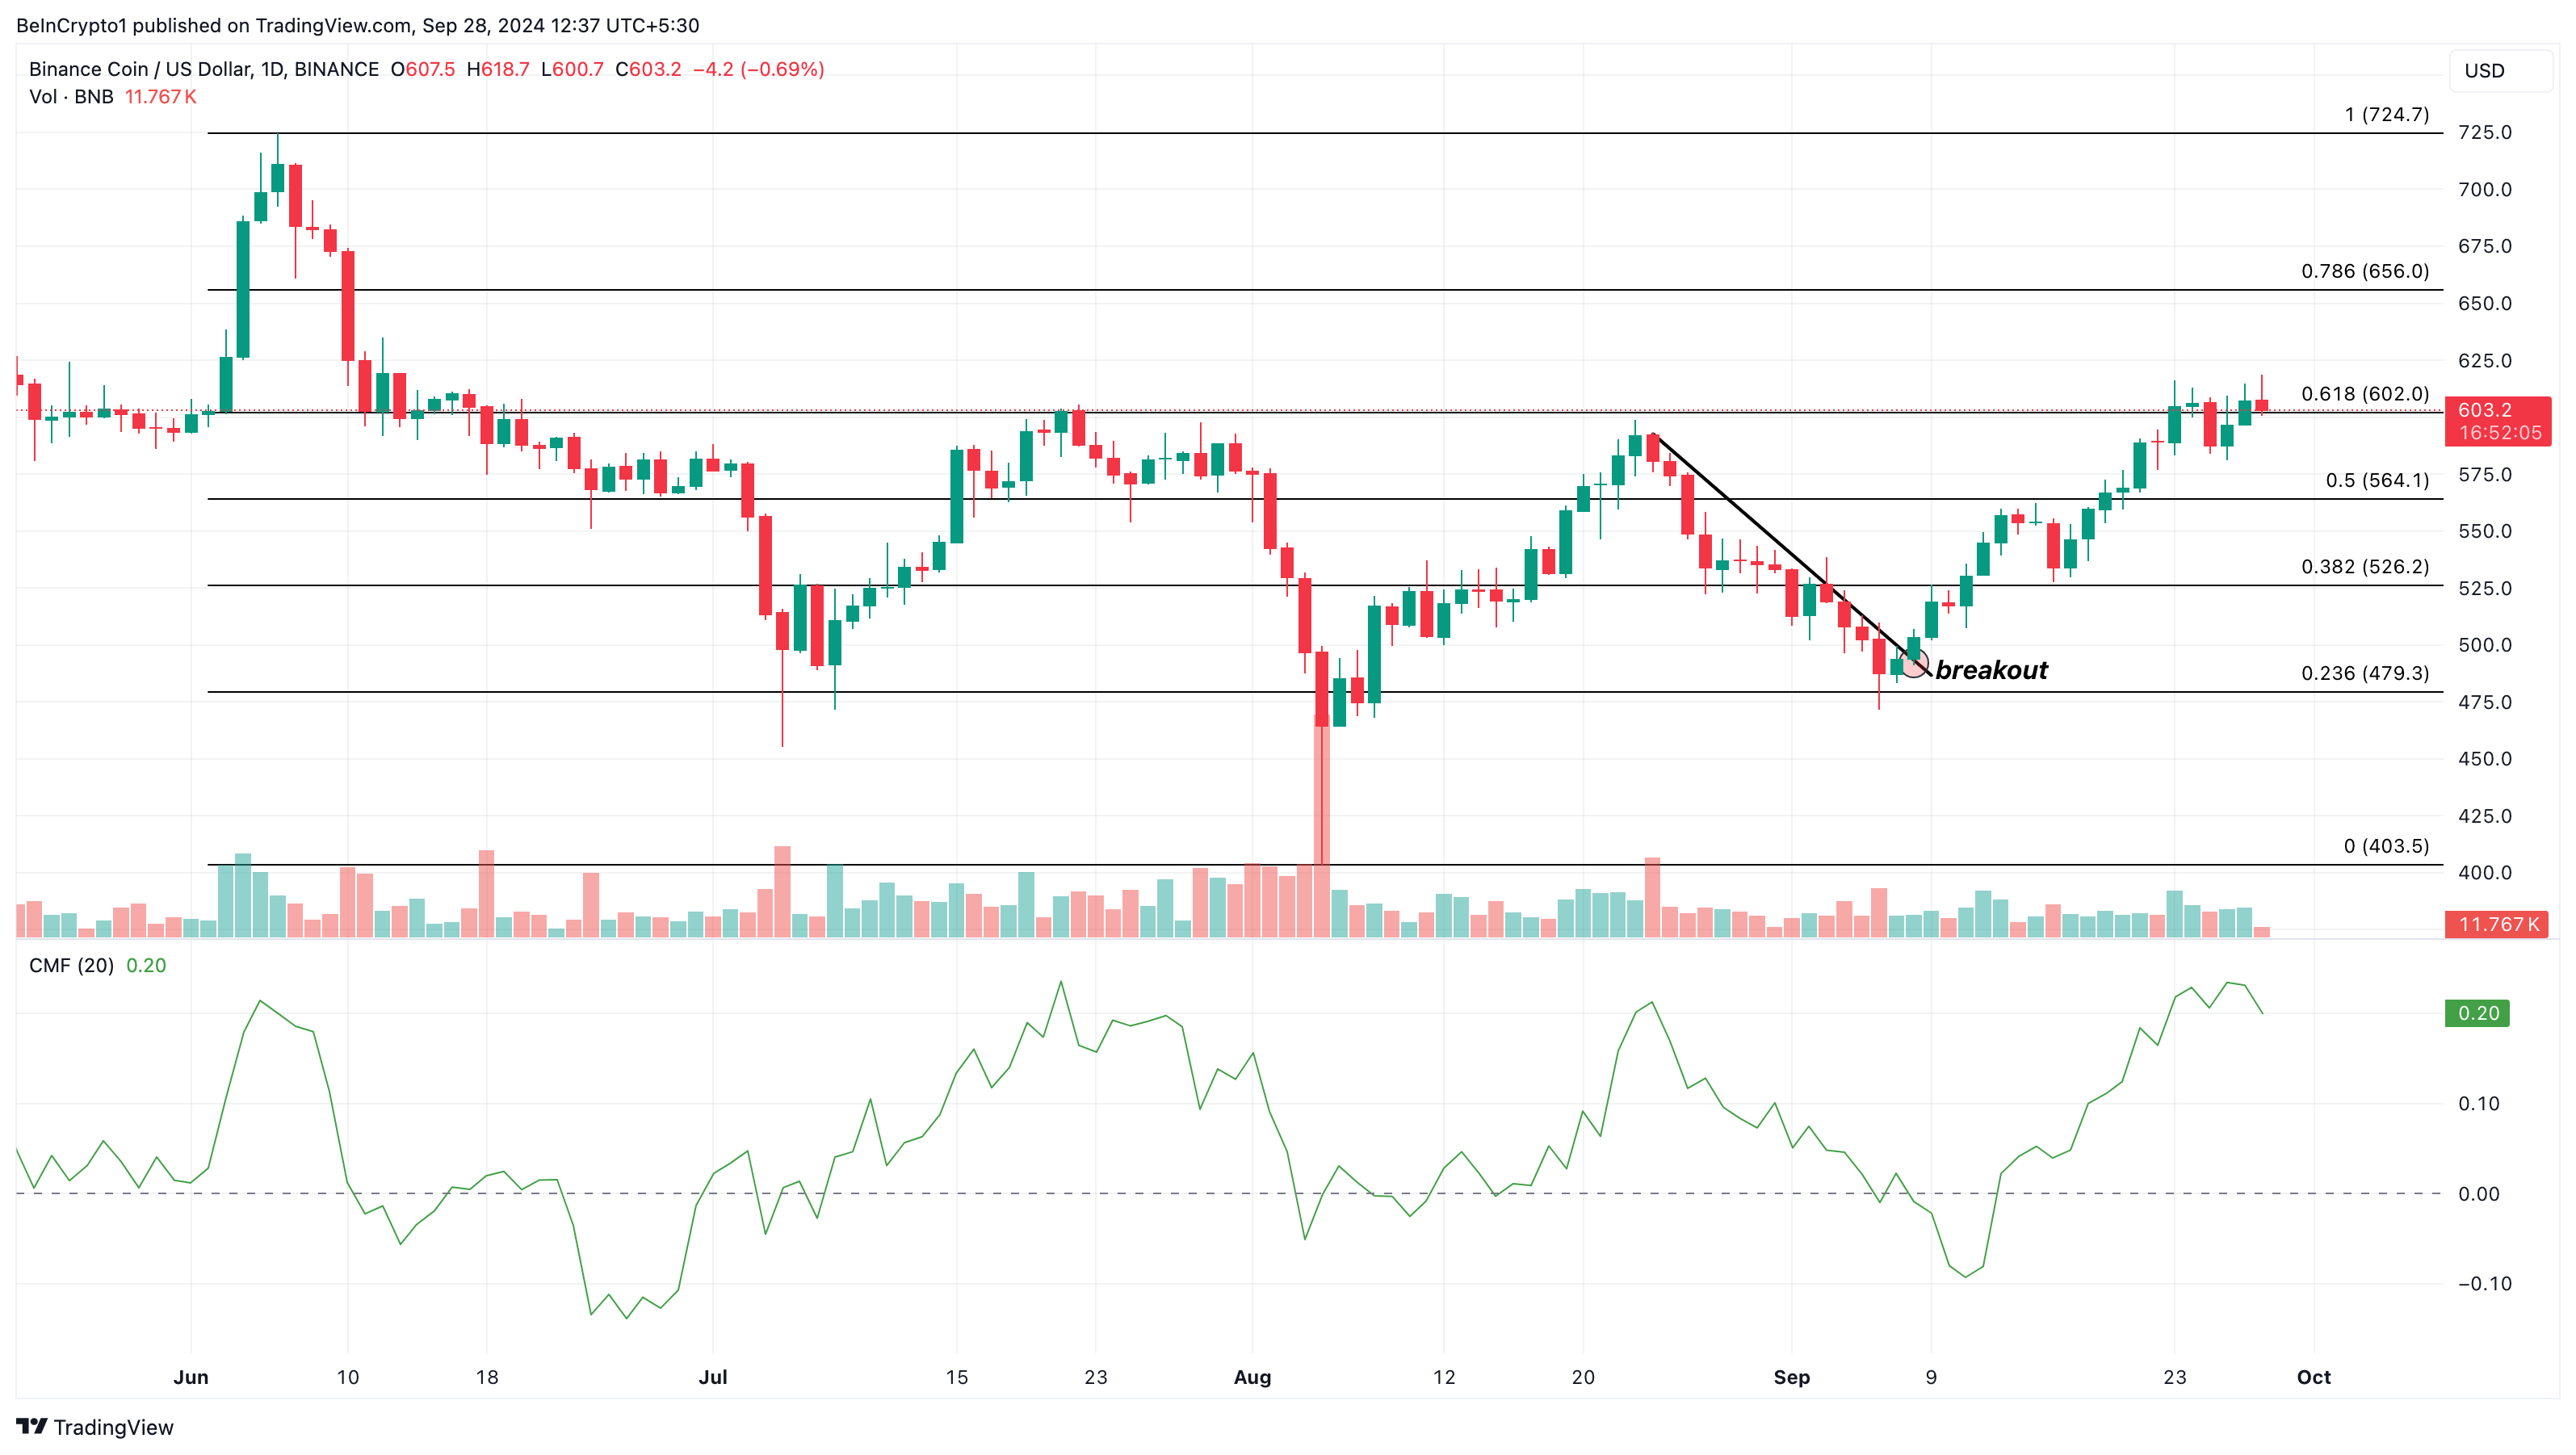
Task: Click the green 0.20 CMF value tag
Action: 2477,1013
